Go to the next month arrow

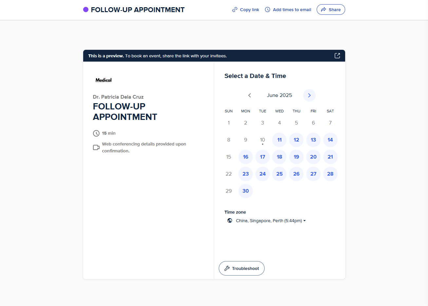coord(309,95)
